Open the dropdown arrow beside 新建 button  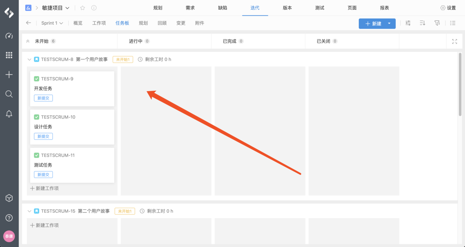point(389,24)
